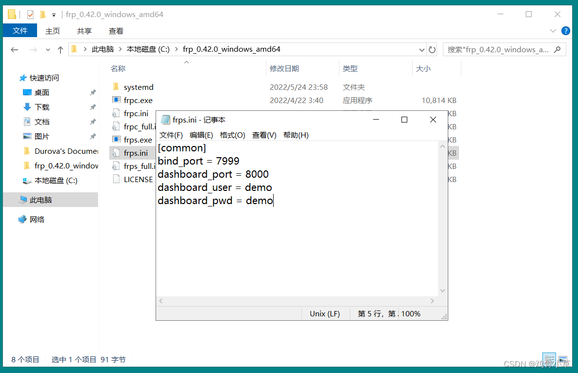Viewport: 578px width, 373px height.
Task: Select the frpc.ini file
Action: (x=136, y=114)
